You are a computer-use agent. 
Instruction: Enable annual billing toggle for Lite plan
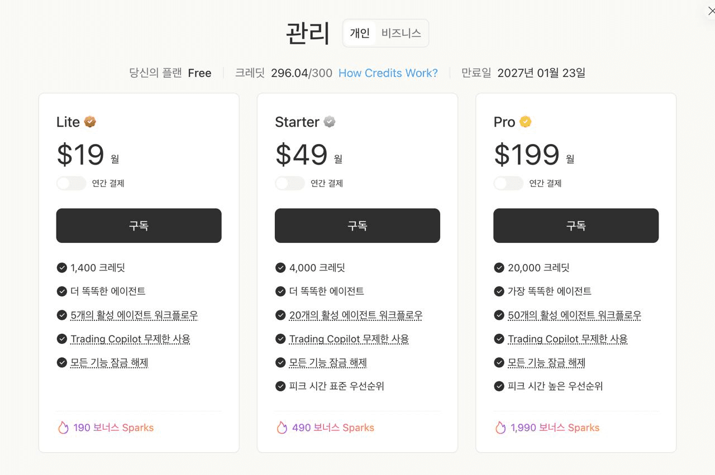pos(71,183)
